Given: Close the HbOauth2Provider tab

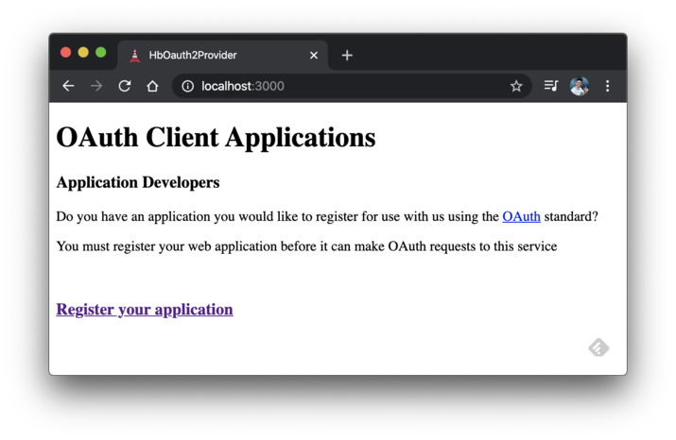Looking at the screenshot, I should click(x=314, y=55).
